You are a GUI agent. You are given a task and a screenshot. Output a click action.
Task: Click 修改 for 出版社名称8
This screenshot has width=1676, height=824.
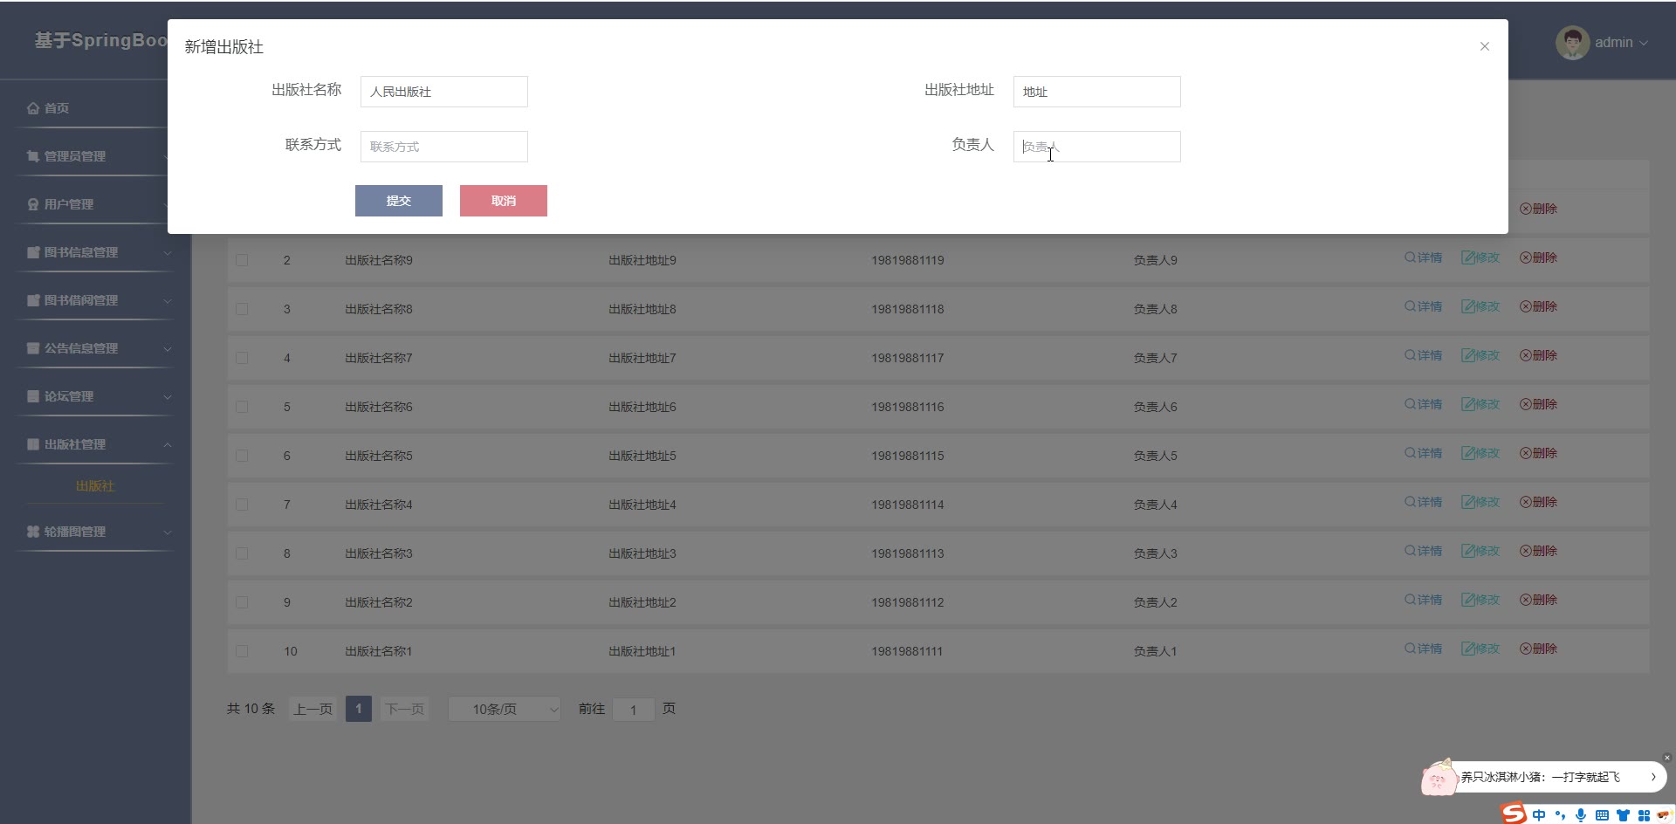[x=1480, y=306]
